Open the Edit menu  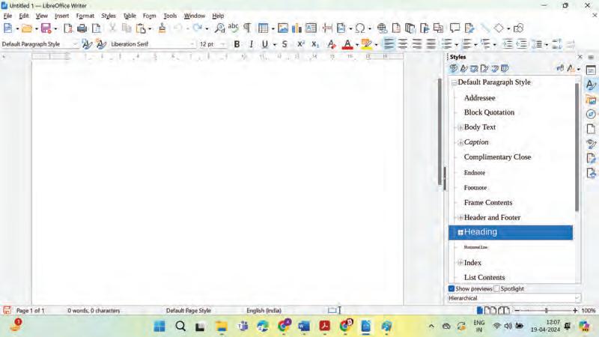(x=24, y=16)
